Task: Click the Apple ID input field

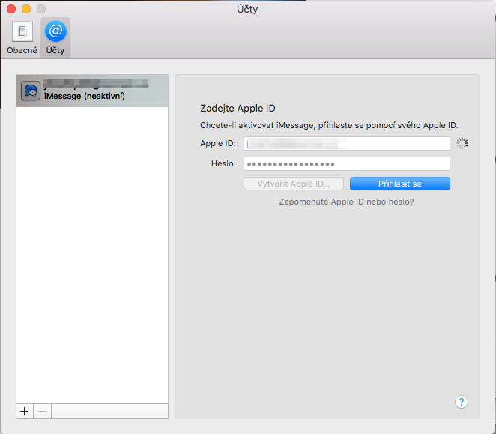Action: pos(347,143)
